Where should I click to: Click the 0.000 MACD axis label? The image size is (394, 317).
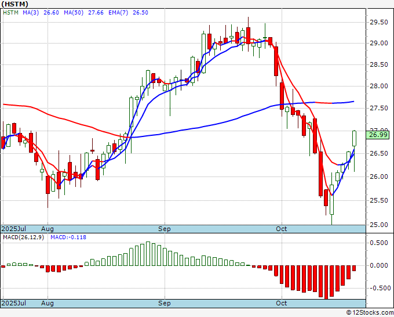379,265
